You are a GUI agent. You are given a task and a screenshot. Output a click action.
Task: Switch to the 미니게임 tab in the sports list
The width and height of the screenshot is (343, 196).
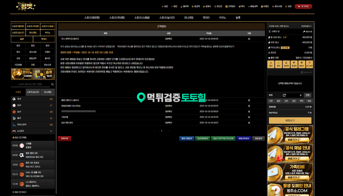click(47, 92)
